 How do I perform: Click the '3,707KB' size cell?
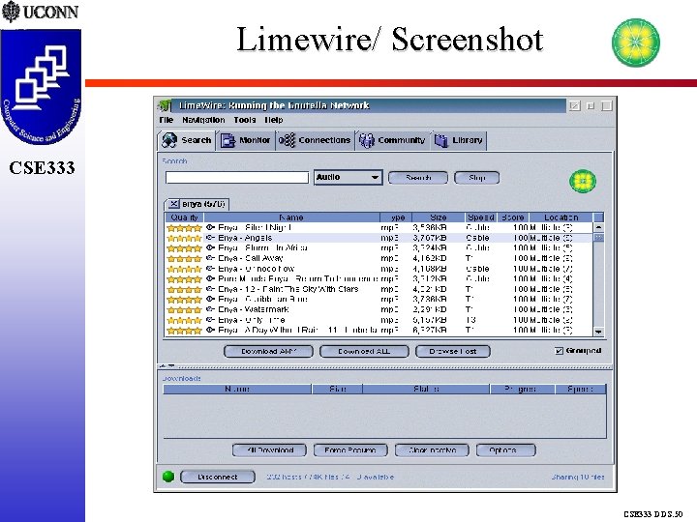(430, 239)
